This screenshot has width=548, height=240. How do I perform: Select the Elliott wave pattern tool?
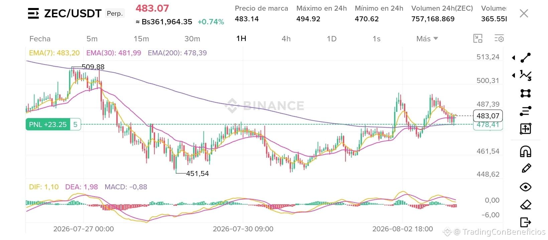pos(526,75)
